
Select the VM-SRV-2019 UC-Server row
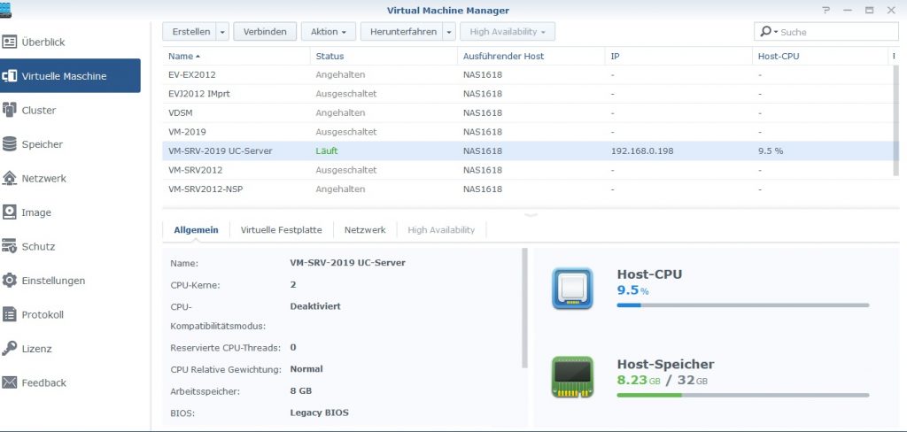point(528,151)
